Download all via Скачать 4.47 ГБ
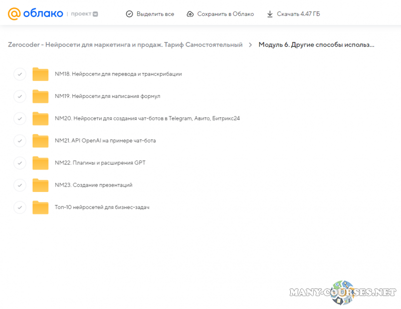This screenshot has width=401, height=309. click(x=293, y=14)
